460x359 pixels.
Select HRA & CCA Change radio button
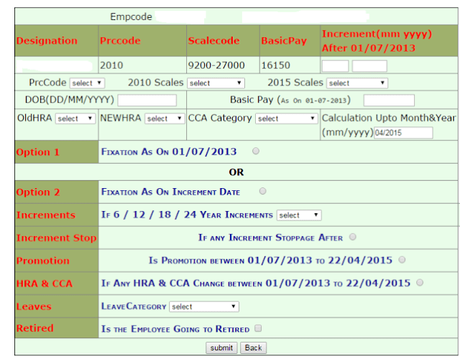click(419, 283)
